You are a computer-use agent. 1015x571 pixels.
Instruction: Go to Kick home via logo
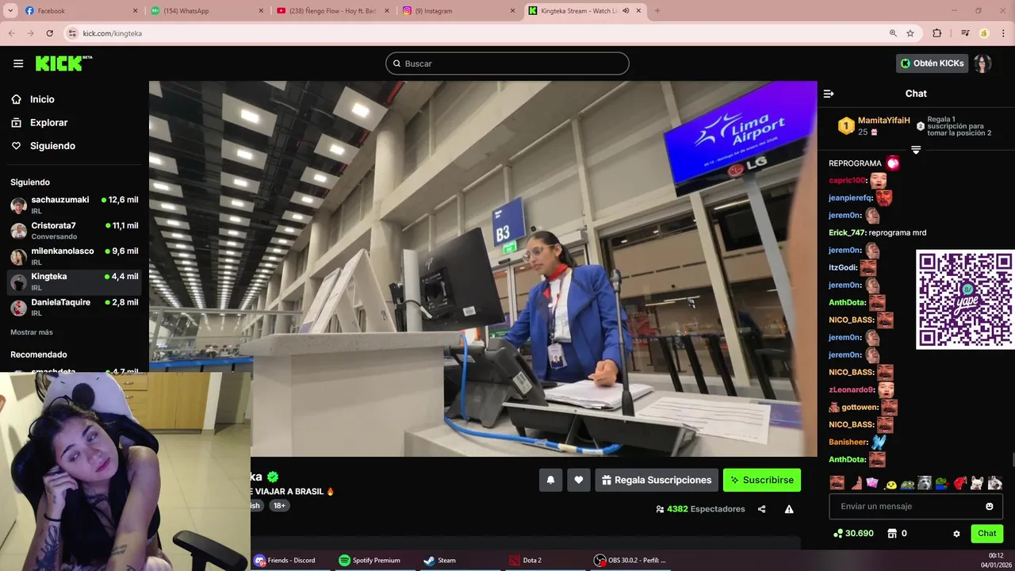tap(63, 63)
